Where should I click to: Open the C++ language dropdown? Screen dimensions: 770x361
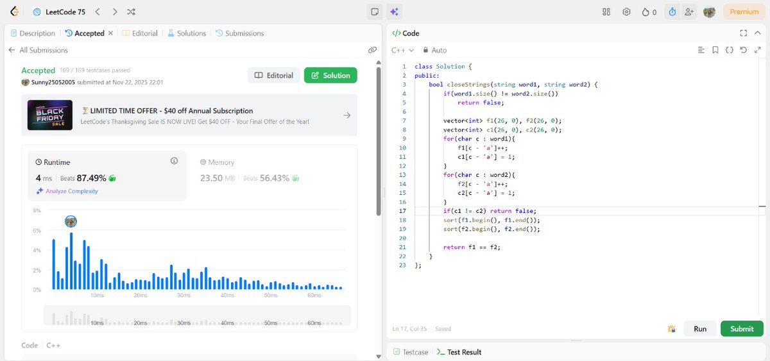(x=402, y=50)
